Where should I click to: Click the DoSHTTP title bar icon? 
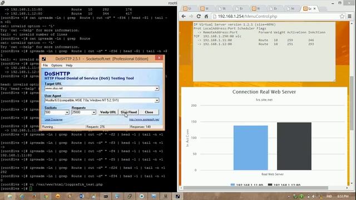click(x=44, y=59)
